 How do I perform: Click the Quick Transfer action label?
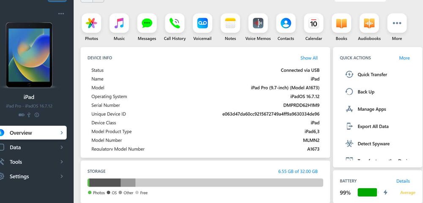point(372,75)
